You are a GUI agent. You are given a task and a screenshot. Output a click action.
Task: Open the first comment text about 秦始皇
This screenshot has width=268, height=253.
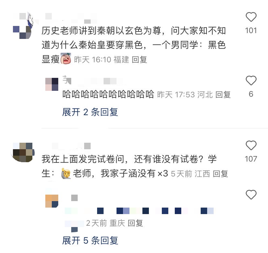pos(134,45)
